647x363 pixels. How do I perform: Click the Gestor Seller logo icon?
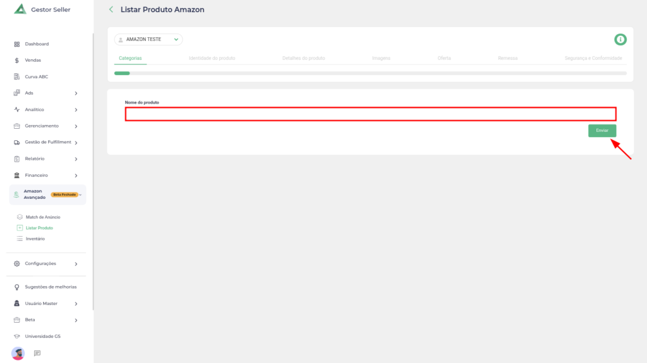click(x=20, y=9)
